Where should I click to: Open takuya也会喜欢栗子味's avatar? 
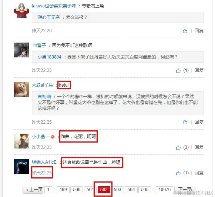point(21,10)
